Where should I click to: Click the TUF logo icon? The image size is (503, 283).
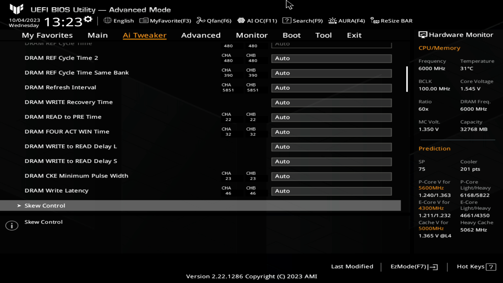[x=17, y=9]
